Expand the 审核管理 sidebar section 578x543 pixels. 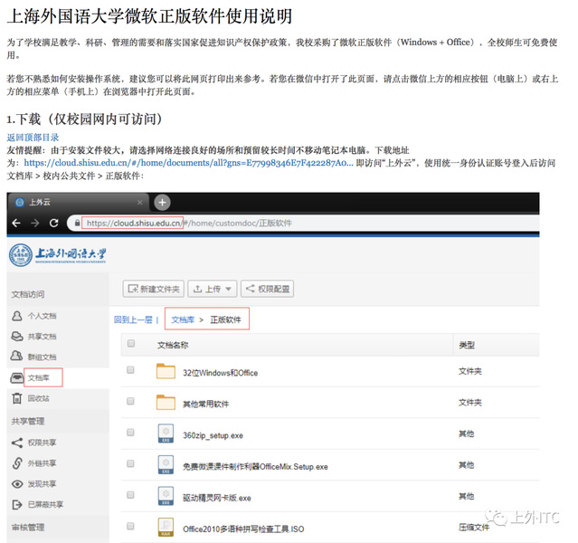(27, 527)
